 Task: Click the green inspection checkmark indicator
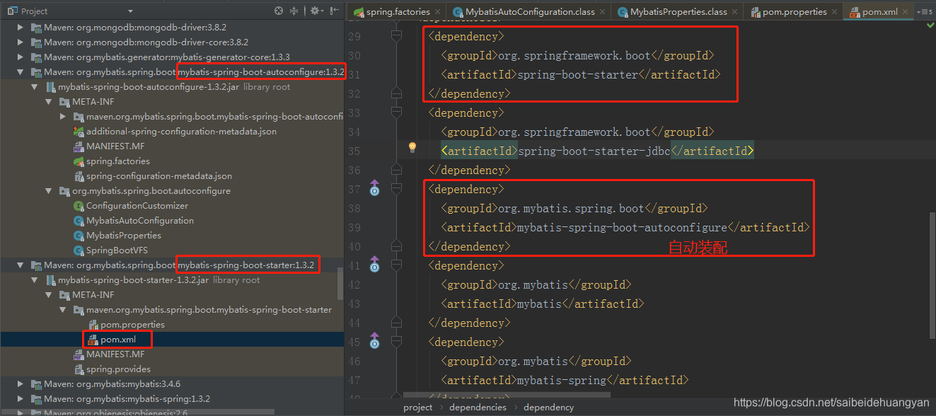coord(930,26)
